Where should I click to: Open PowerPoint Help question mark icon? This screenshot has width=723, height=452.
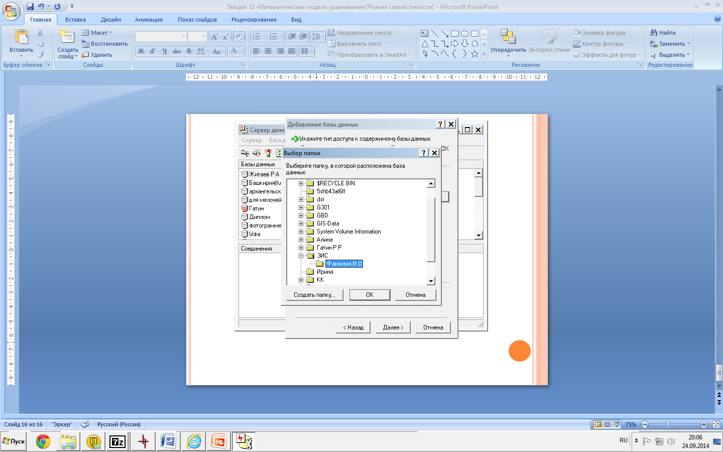717,19
